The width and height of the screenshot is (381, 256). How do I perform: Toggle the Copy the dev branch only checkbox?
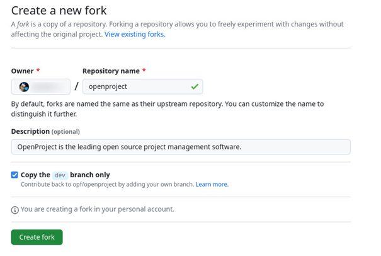tap(15, 175)
